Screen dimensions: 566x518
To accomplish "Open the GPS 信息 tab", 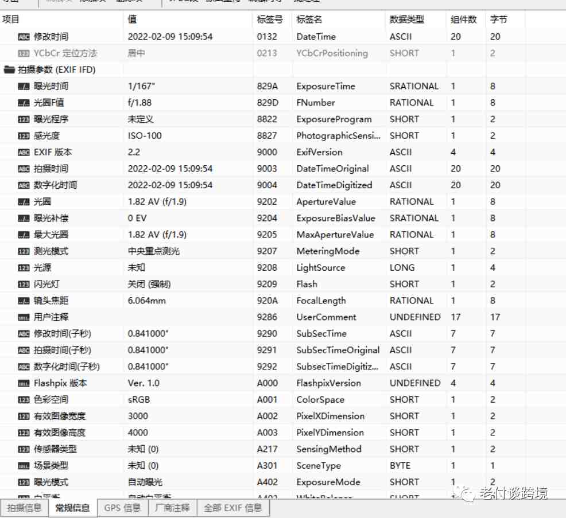I will 122,508.
